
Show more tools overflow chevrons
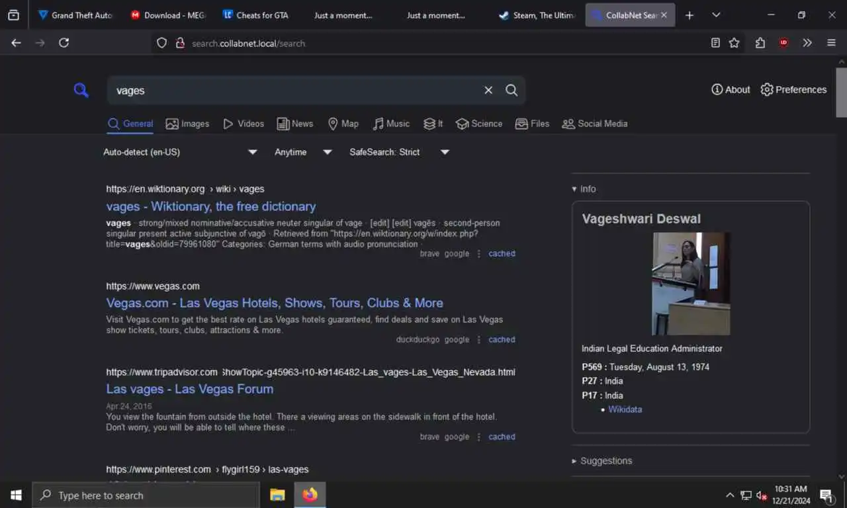pos(807,43)
